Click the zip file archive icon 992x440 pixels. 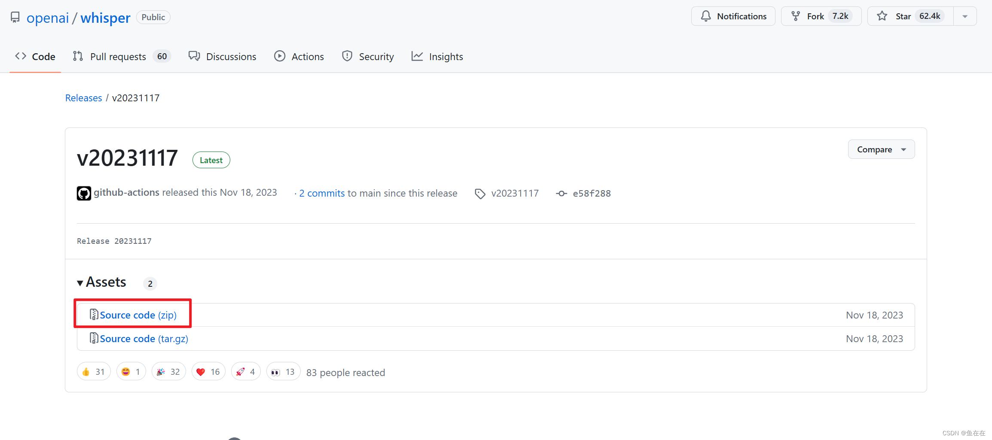(x=94, y=315)
